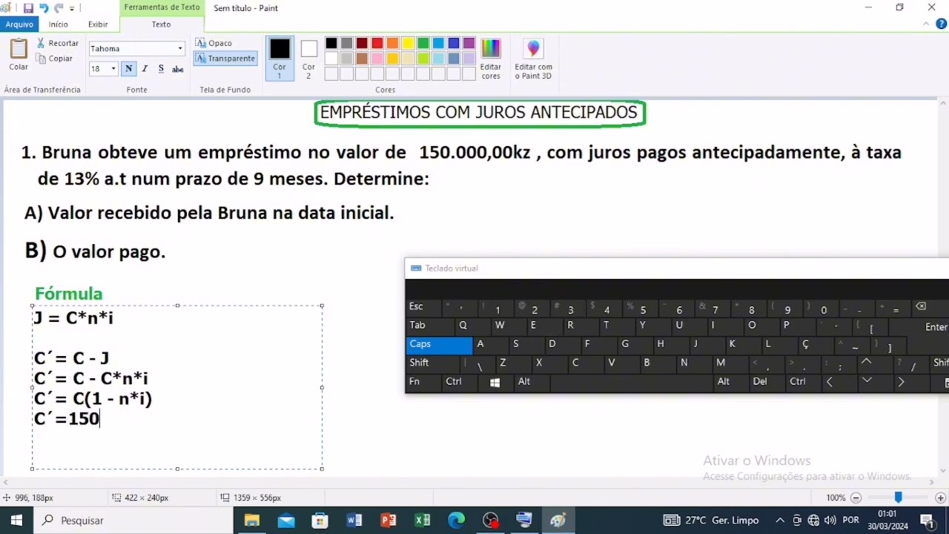This screenshot has height=534, width=949.
Task: Open Excel from taskbar
Action: click(423, 521)
